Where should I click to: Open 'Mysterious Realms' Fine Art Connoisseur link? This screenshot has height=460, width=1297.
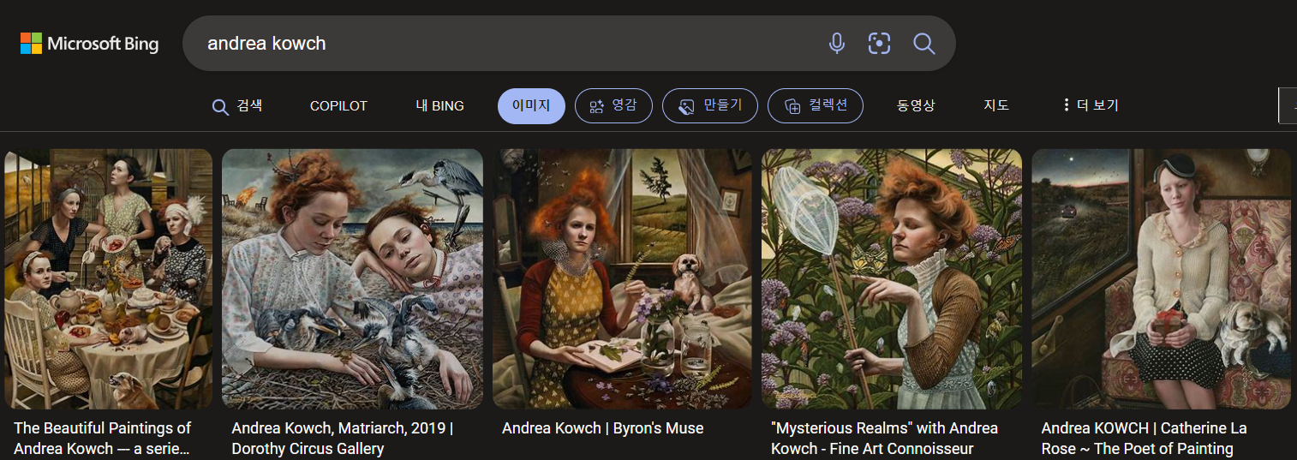point(884,439)
